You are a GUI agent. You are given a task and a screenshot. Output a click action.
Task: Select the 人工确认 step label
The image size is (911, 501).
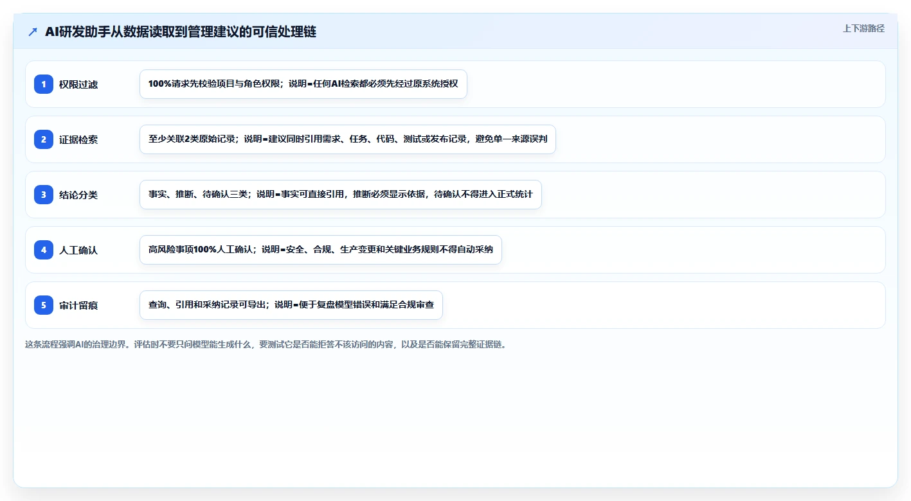[x=78, y=250]
